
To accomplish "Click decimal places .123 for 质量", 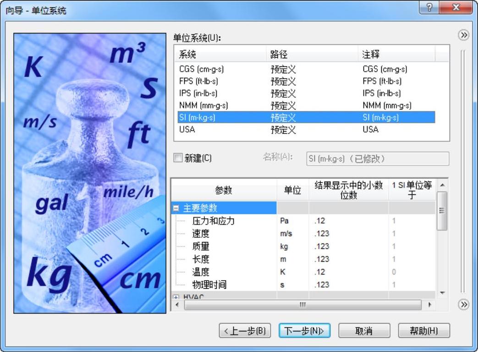I will (x=349, y=246).
